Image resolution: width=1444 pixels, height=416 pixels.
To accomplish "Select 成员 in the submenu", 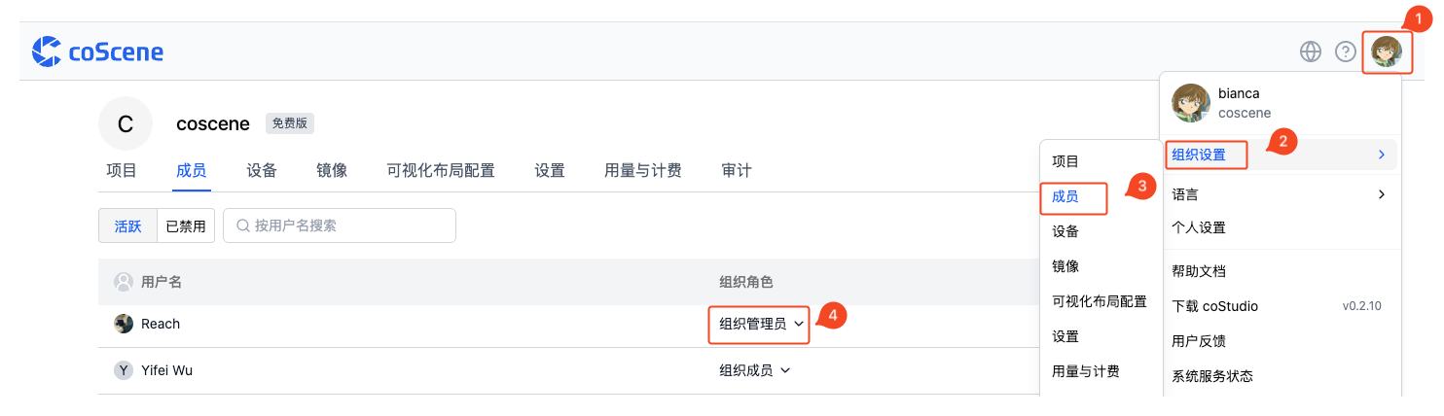I will 1072,196.
